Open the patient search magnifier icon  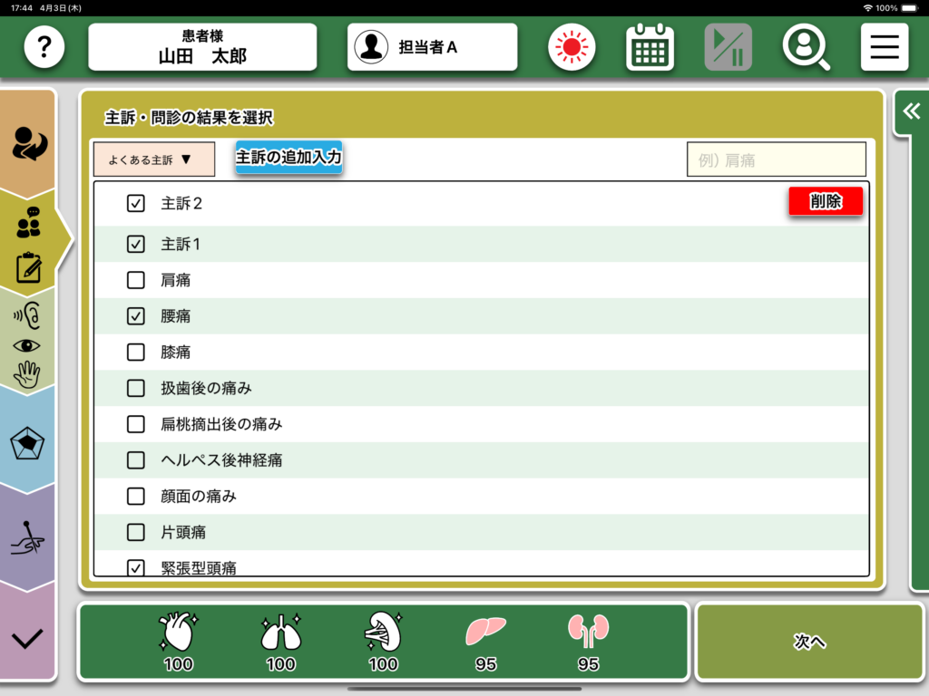coord(806,47)
